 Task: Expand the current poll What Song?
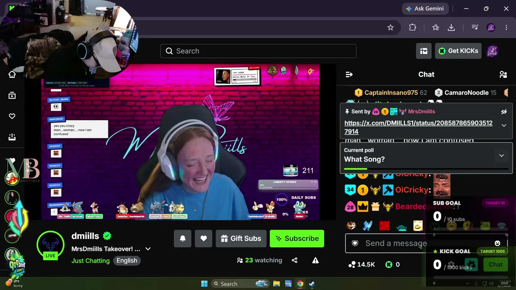501,155
